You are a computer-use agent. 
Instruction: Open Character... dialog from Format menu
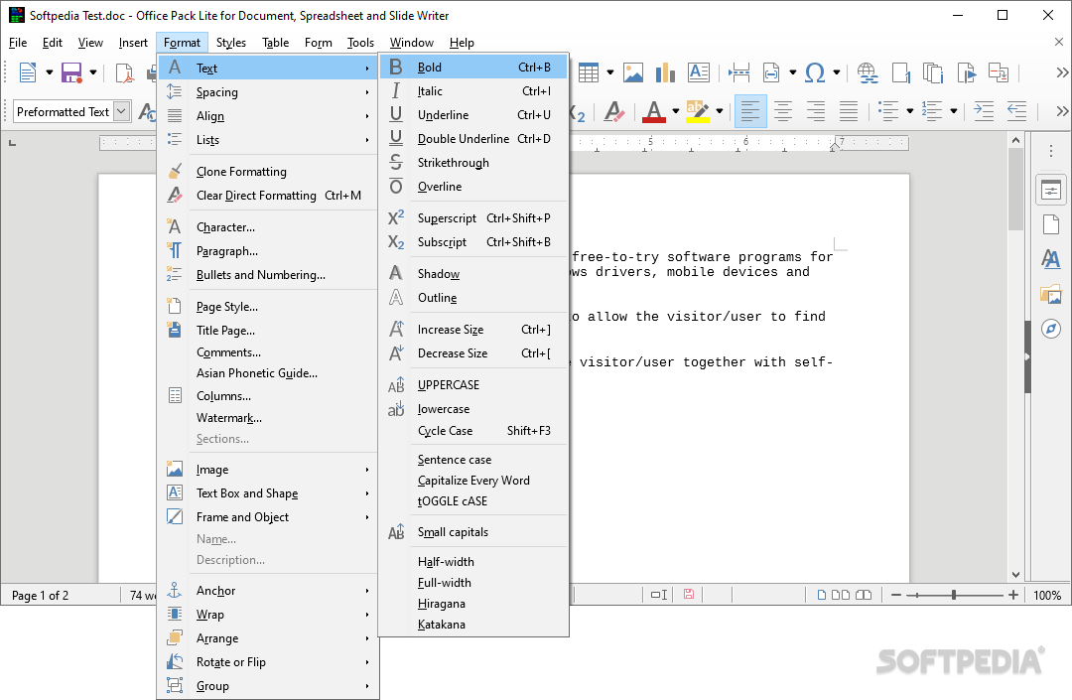click(x=268, y=227)
